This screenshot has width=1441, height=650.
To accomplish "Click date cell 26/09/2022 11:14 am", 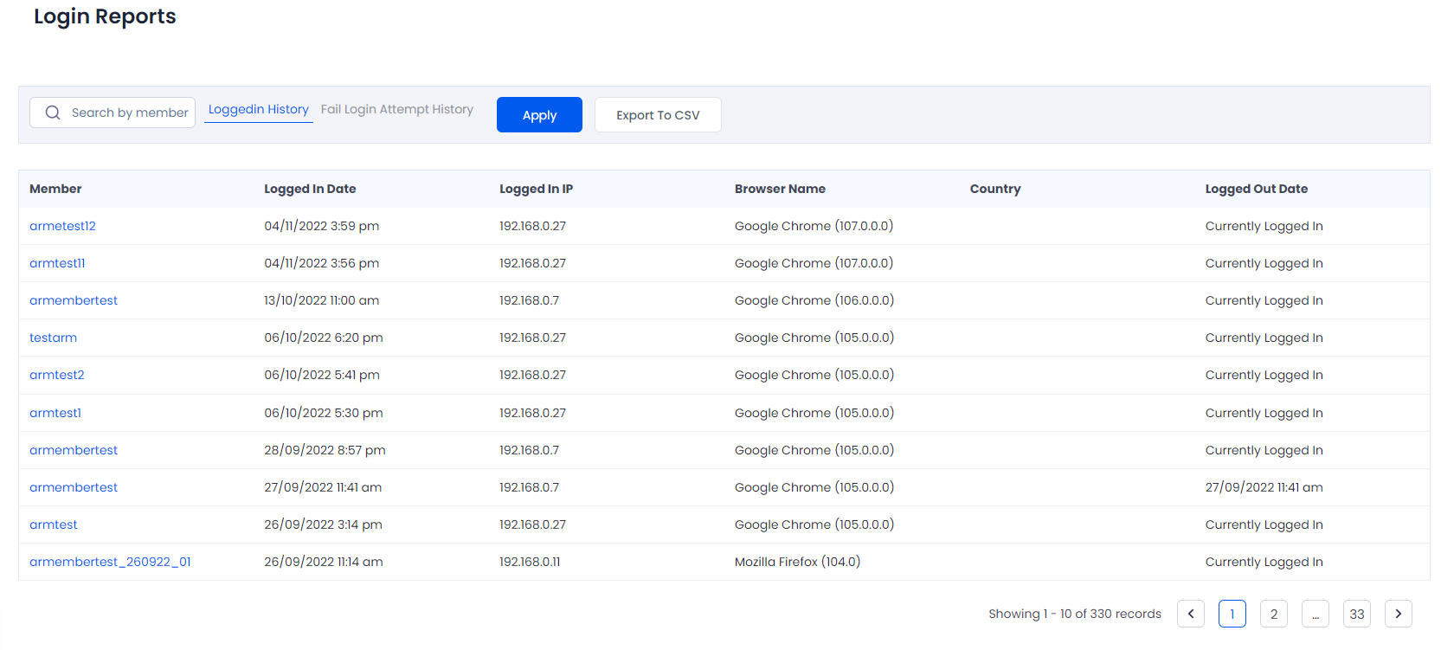I will [324, 562].
